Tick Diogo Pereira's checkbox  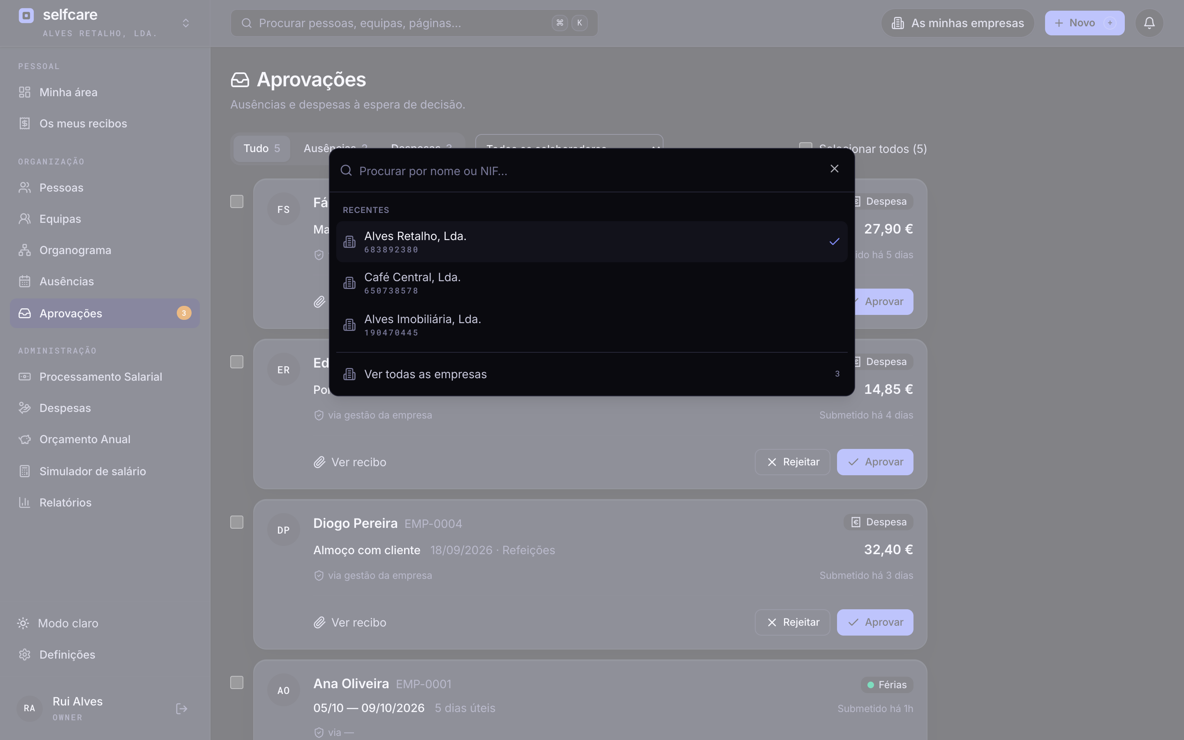(x=237, y=522)
